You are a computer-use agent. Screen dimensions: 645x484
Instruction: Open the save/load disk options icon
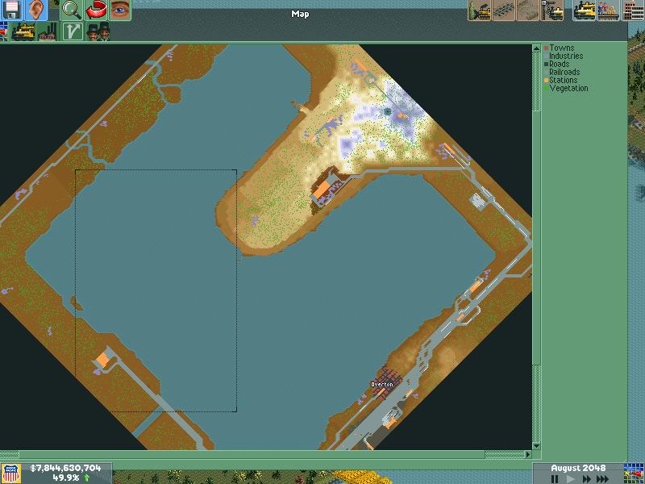(x=12, y=10)
